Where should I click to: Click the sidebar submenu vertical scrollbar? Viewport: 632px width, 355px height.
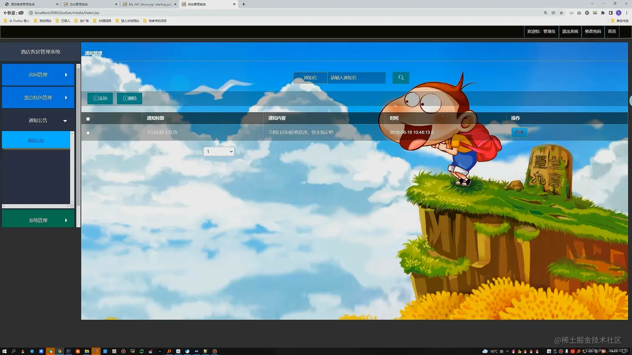coord(72,167)
